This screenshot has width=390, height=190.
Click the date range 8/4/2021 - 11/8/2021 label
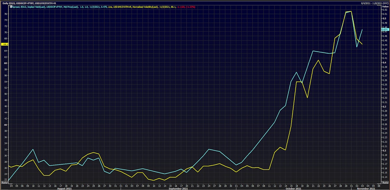pyautogui.click(x=371, y=3)
